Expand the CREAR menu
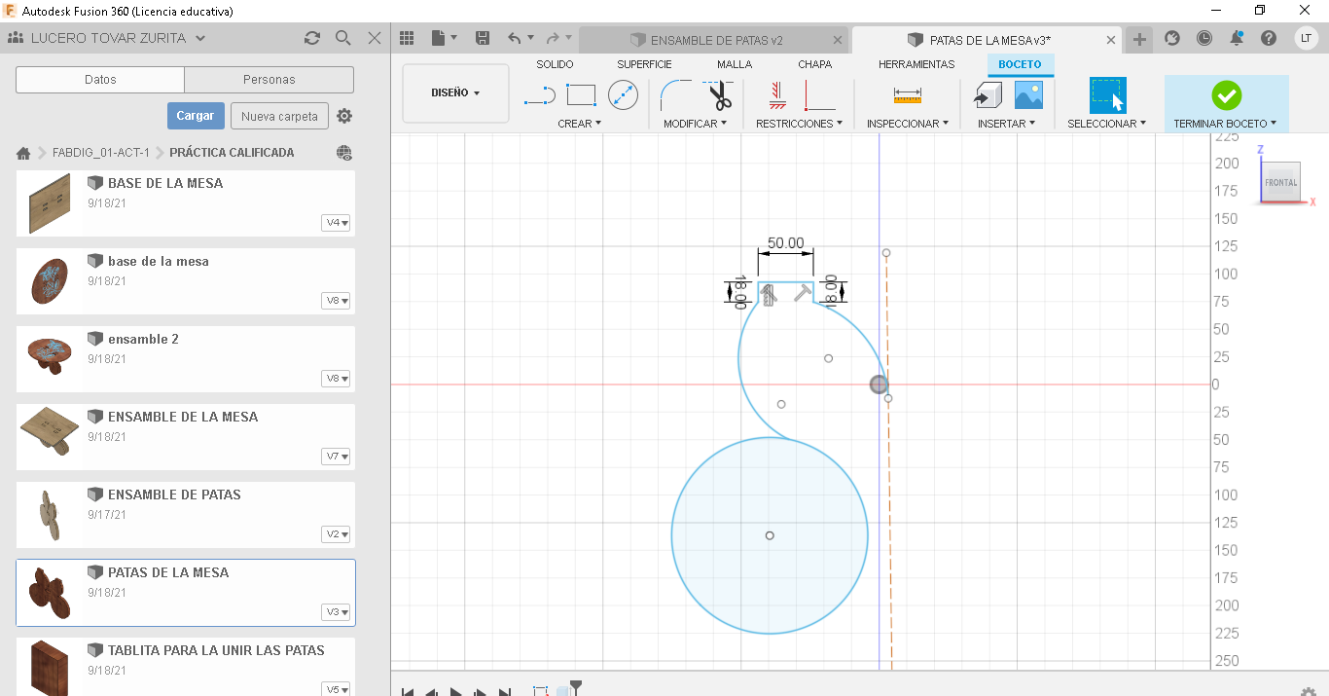The image size is (1329, 696). [580, 124]
